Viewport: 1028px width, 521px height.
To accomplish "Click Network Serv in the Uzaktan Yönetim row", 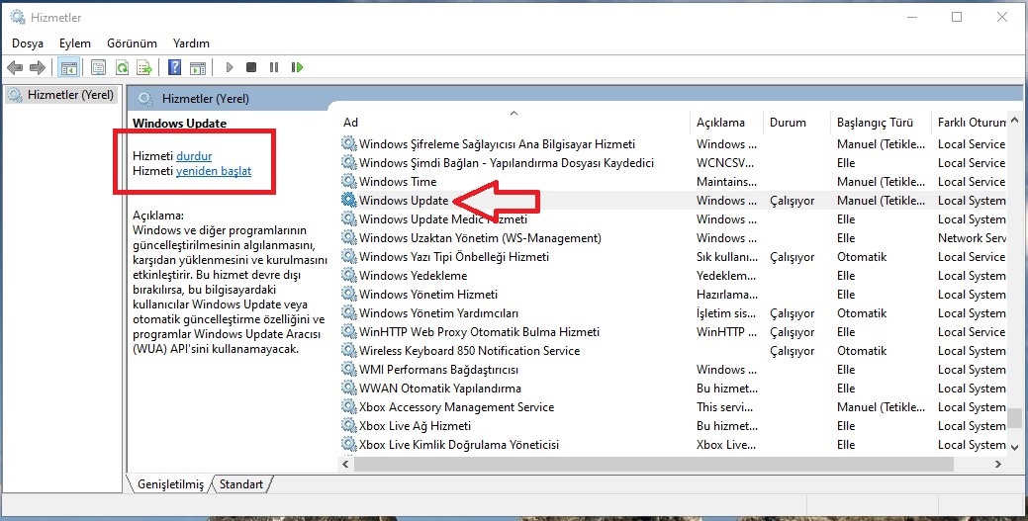I will (972, 238).
